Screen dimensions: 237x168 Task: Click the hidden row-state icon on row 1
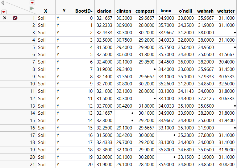(x=15, y=18)
